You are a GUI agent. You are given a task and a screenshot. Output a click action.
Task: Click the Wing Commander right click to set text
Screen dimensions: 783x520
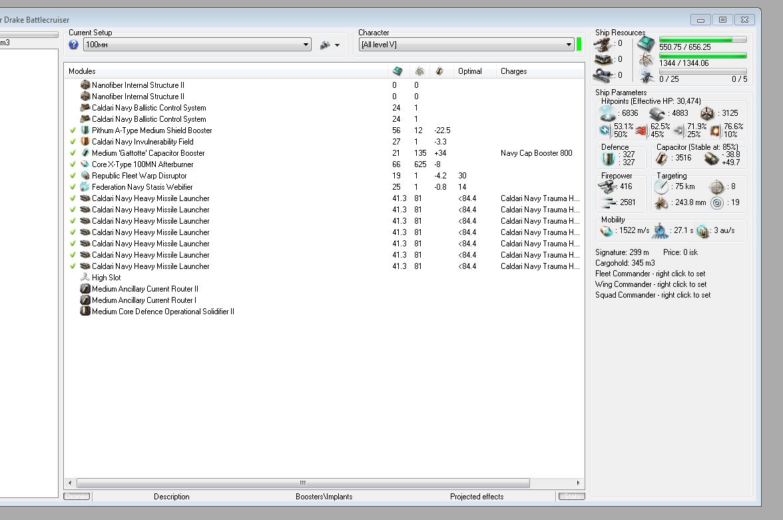[651, 284]
